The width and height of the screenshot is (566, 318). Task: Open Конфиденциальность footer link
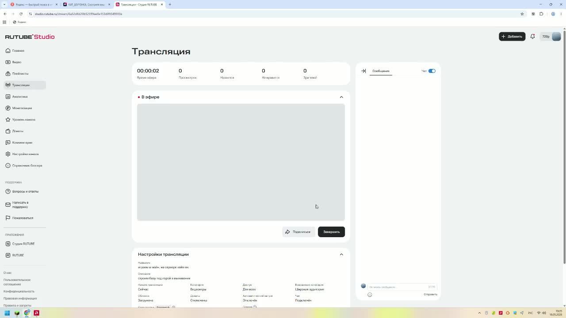(x=19, y=291)
